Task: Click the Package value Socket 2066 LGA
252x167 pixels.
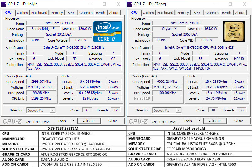Action: tap(185, 34)
